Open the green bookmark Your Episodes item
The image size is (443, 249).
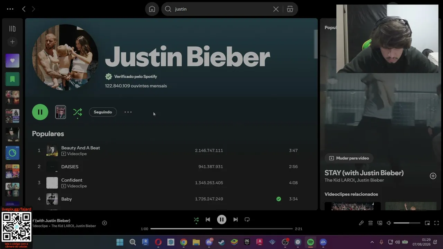point(12,79)
